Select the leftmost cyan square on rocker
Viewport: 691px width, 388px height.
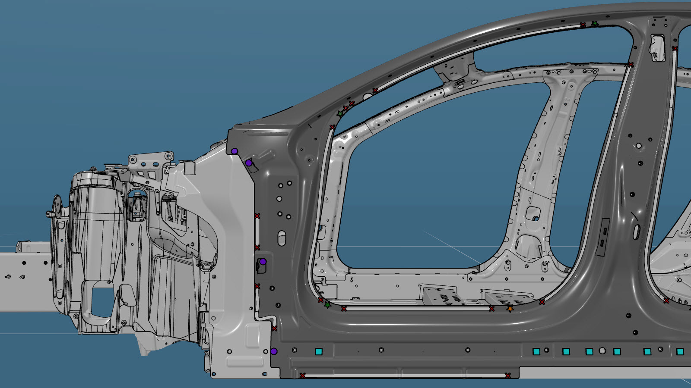pos(319,351)
